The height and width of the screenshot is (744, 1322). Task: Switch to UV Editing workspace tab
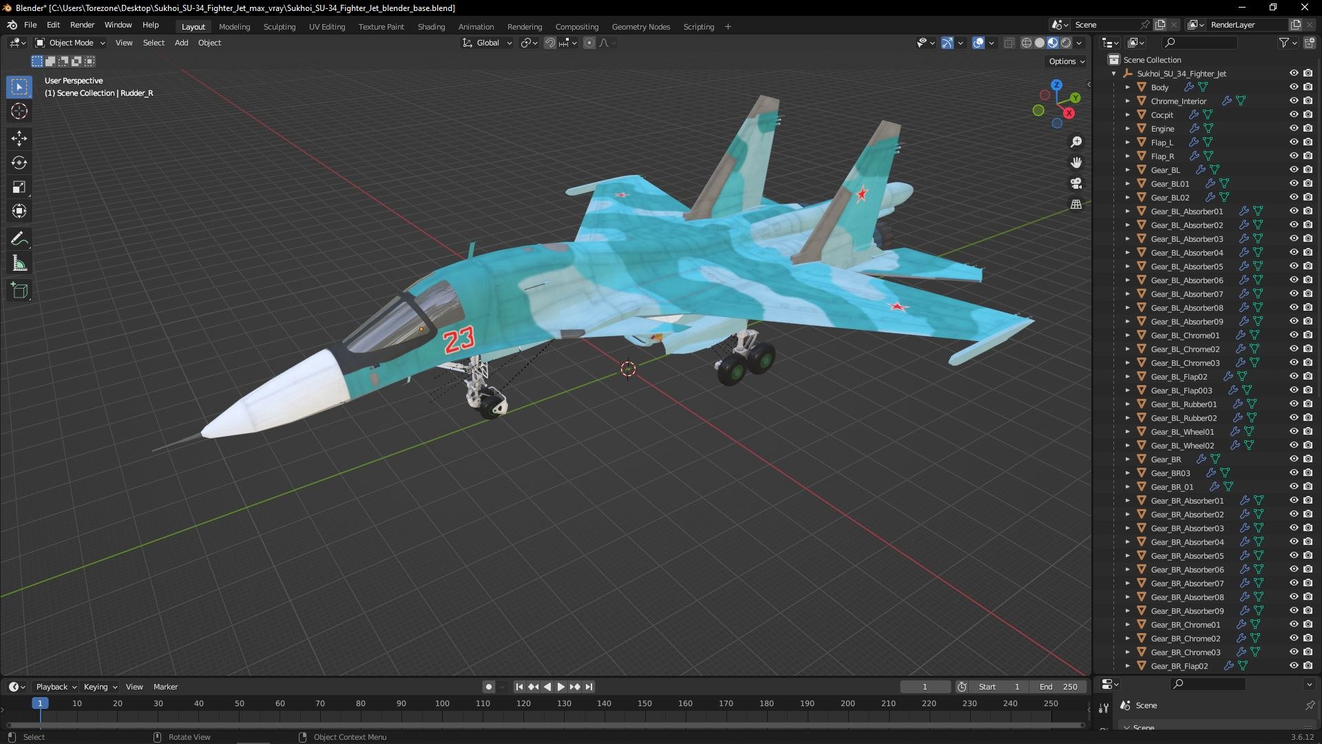[x=327, y=27]
